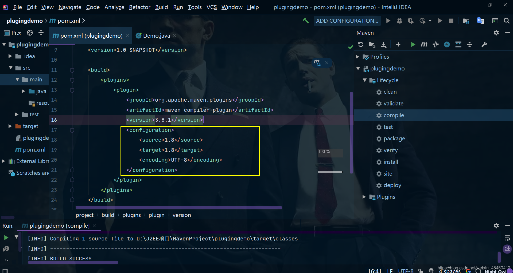This screenshot has height=273, width=513.
Task: Click Download Sources and Documentation icon
Action: coord(384,45)
